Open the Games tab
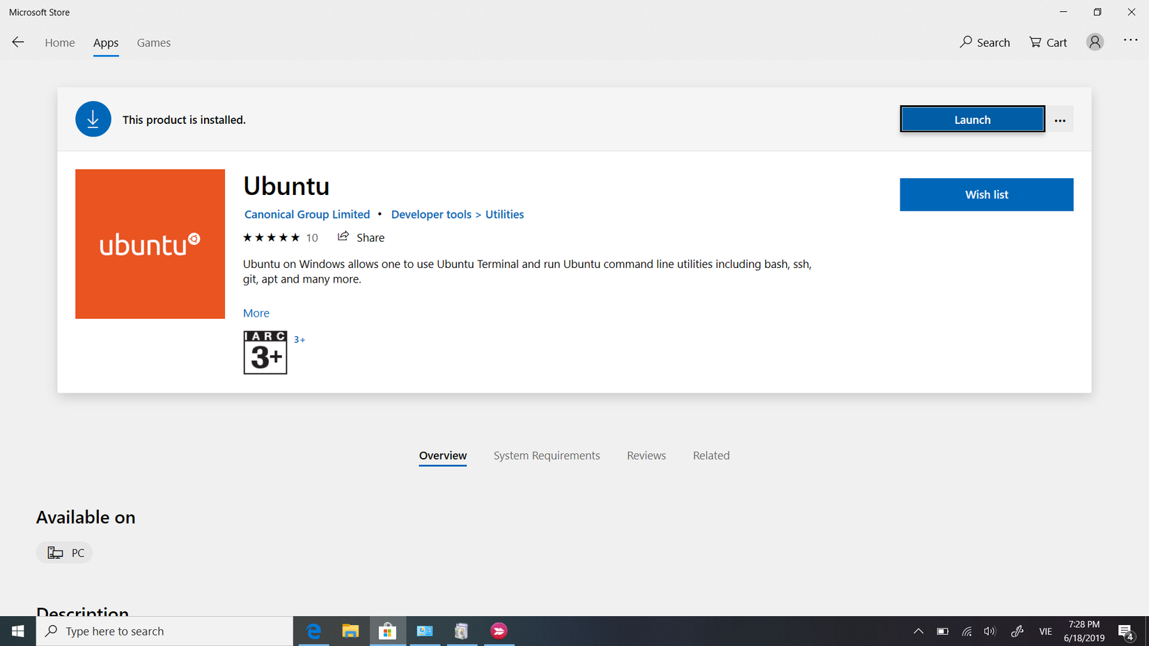The image size is (1149, 646). click(154, 42)
